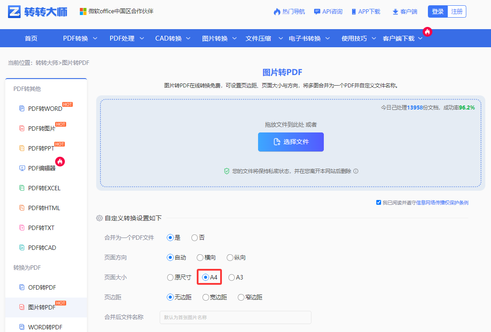The image size is (491, 332).
Task: Click the phone icon beside APP下载
Action: (x=353, y=11)
